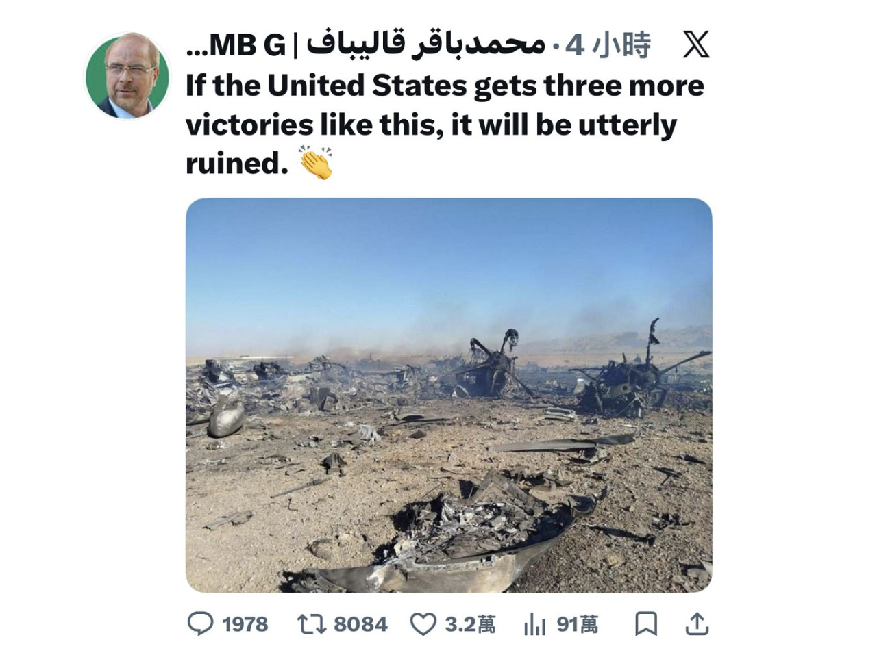Click the share upload icon
This screenshot has height=657, width=877.
click(x=697, y=623)
